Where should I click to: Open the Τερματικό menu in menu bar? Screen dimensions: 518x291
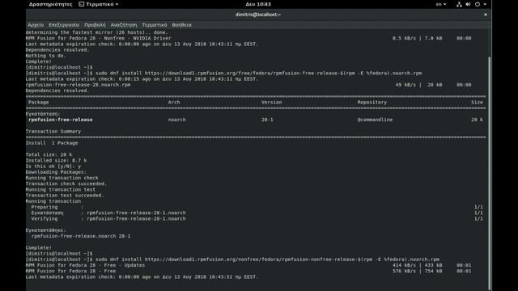point(155,25)
